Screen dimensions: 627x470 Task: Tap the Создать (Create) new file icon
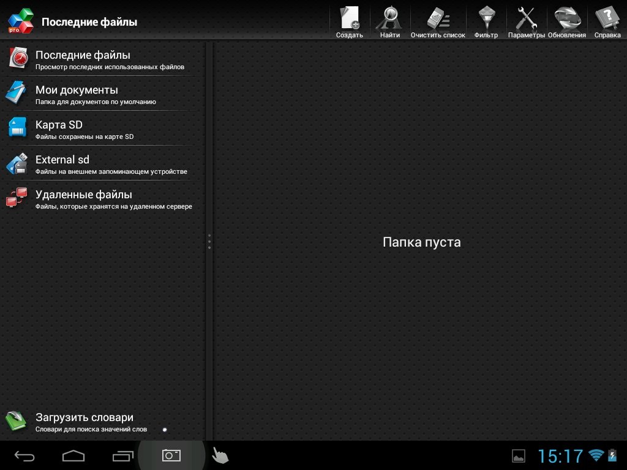[350, 22]
